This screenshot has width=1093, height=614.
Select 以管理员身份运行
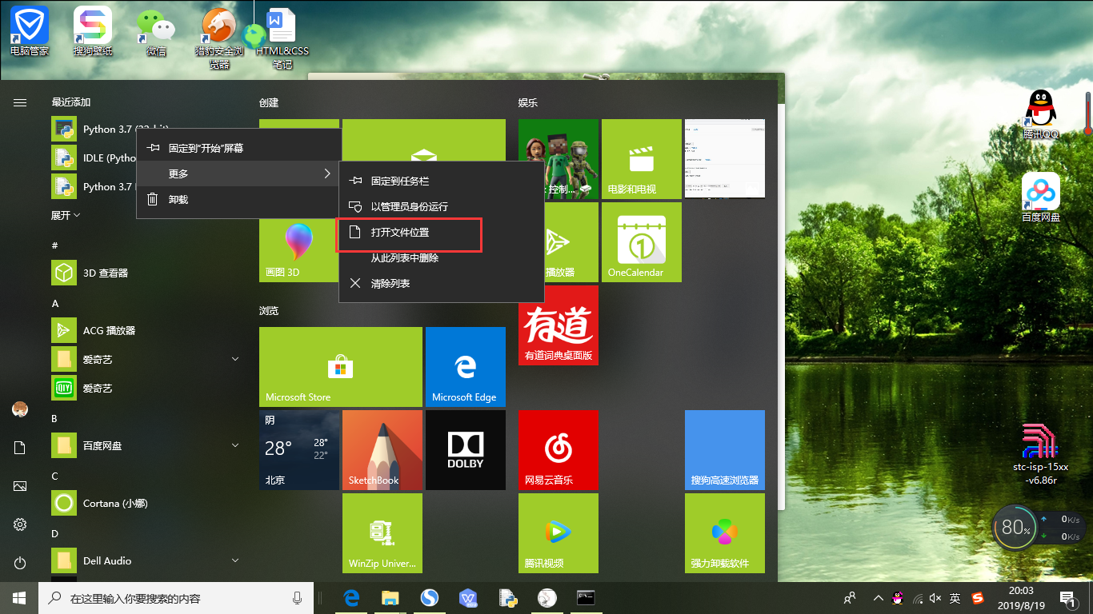442,207
